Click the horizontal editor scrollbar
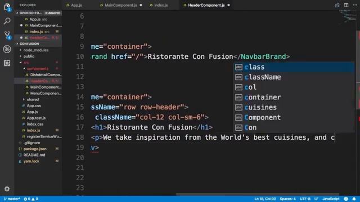Image resolution: width=360 pixels, height=202 pixels. coord(257,194)
